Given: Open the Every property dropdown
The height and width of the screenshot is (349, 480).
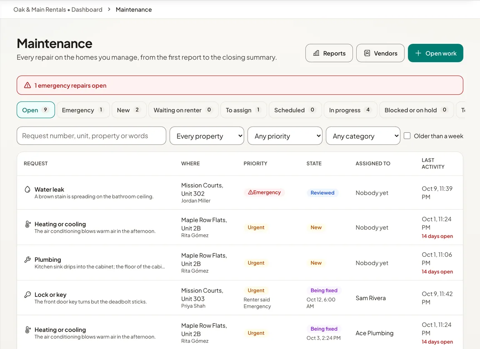Looking at the screenshot, I should (x=207, y=136).
